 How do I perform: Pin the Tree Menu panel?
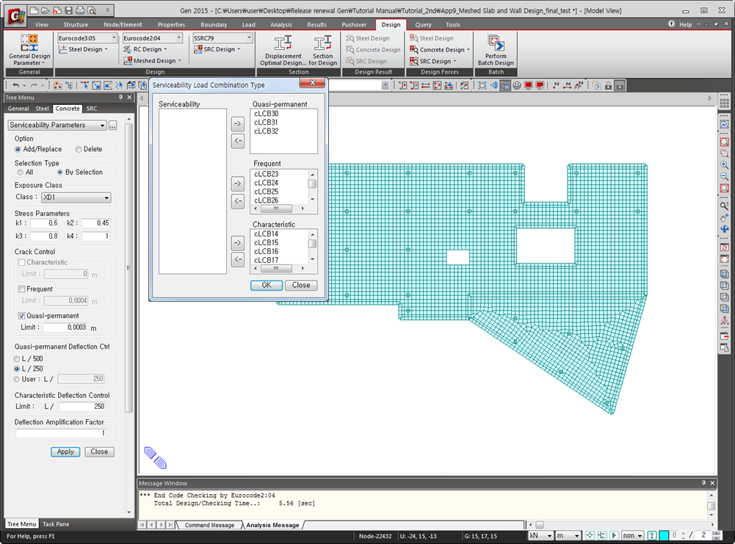pyautogui.click(x=120, y=98)
